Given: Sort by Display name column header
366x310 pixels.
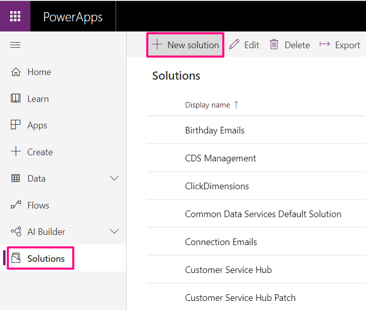Looking at the screenshot, I should [207, 105].
